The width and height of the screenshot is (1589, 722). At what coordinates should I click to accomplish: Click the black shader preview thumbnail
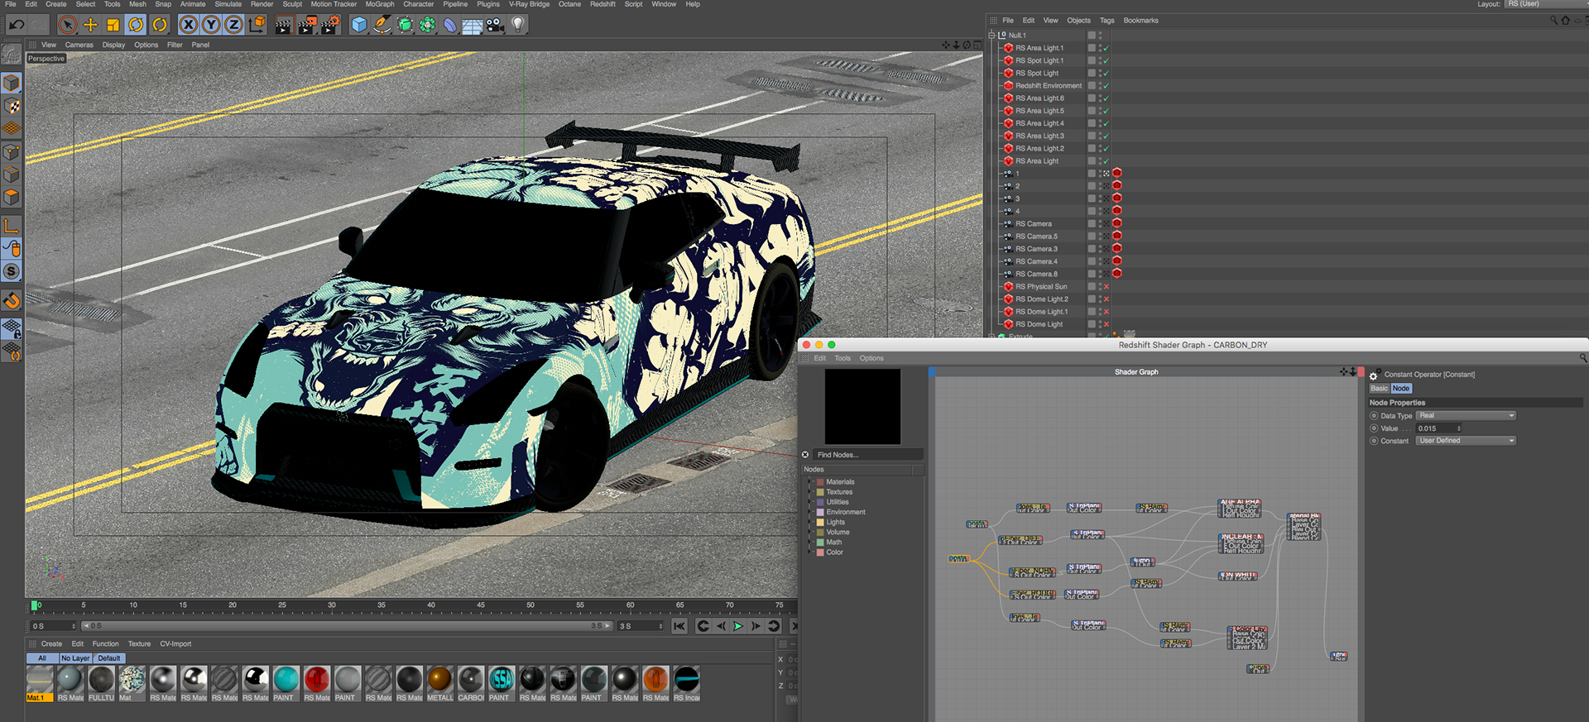click(x=862, y=406)
